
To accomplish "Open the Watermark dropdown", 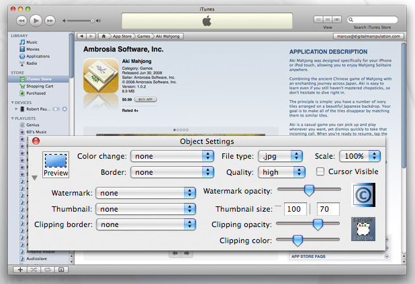I will click(146, 193).
